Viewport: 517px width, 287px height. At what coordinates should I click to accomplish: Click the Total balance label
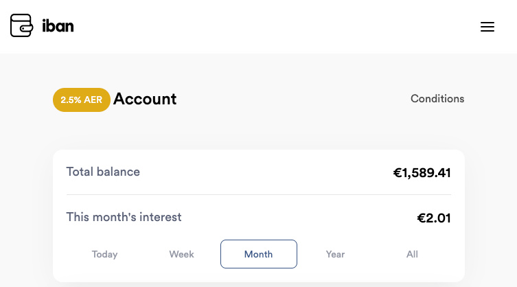click(103, 172)
